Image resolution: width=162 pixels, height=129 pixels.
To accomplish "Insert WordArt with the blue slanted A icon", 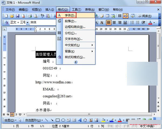I will tap(80, 120).
